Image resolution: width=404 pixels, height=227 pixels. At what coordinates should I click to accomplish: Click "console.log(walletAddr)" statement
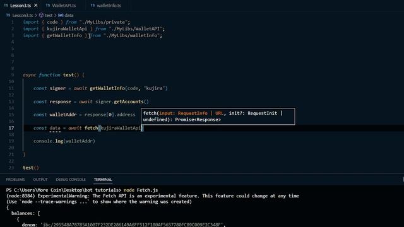[64, 141]
